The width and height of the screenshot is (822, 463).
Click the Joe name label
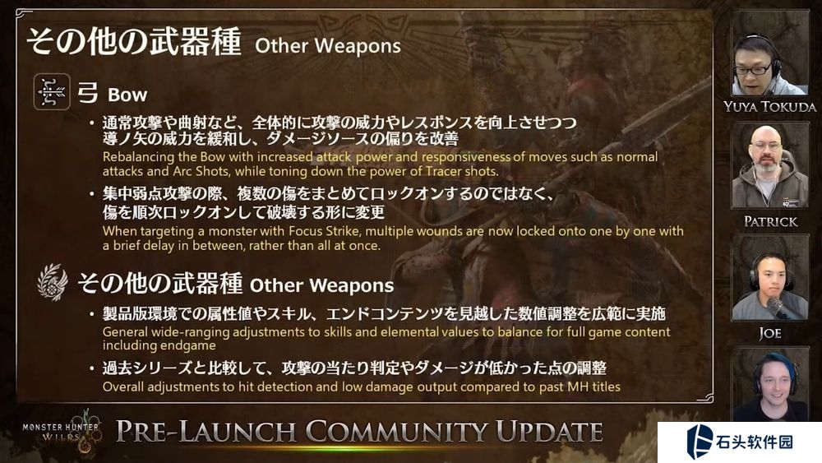769,334
